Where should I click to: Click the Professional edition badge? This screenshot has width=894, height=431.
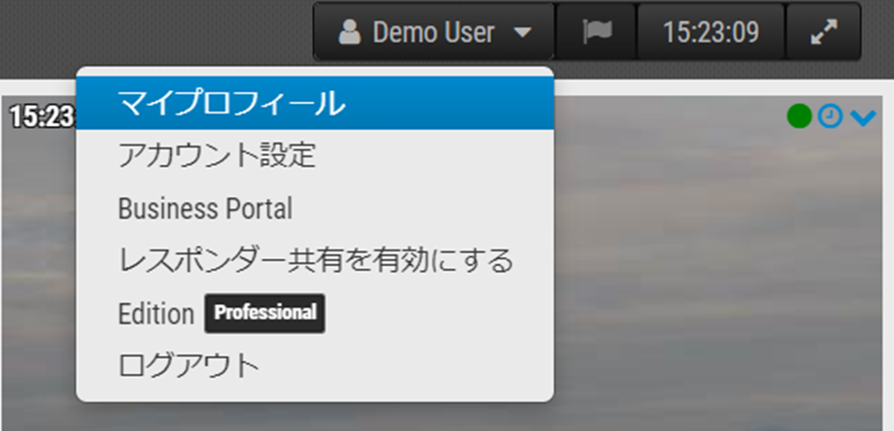pos(265,314)
